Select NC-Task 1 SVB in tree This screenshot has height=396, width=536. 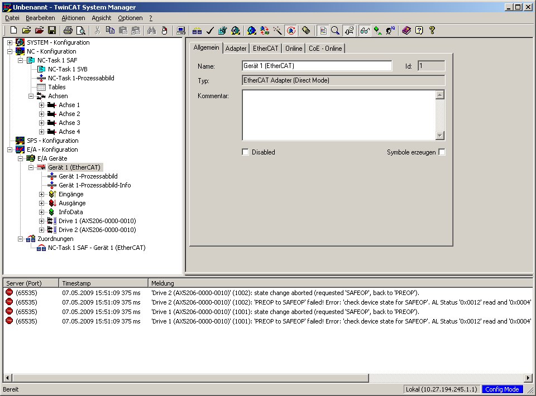click(68, 69)
